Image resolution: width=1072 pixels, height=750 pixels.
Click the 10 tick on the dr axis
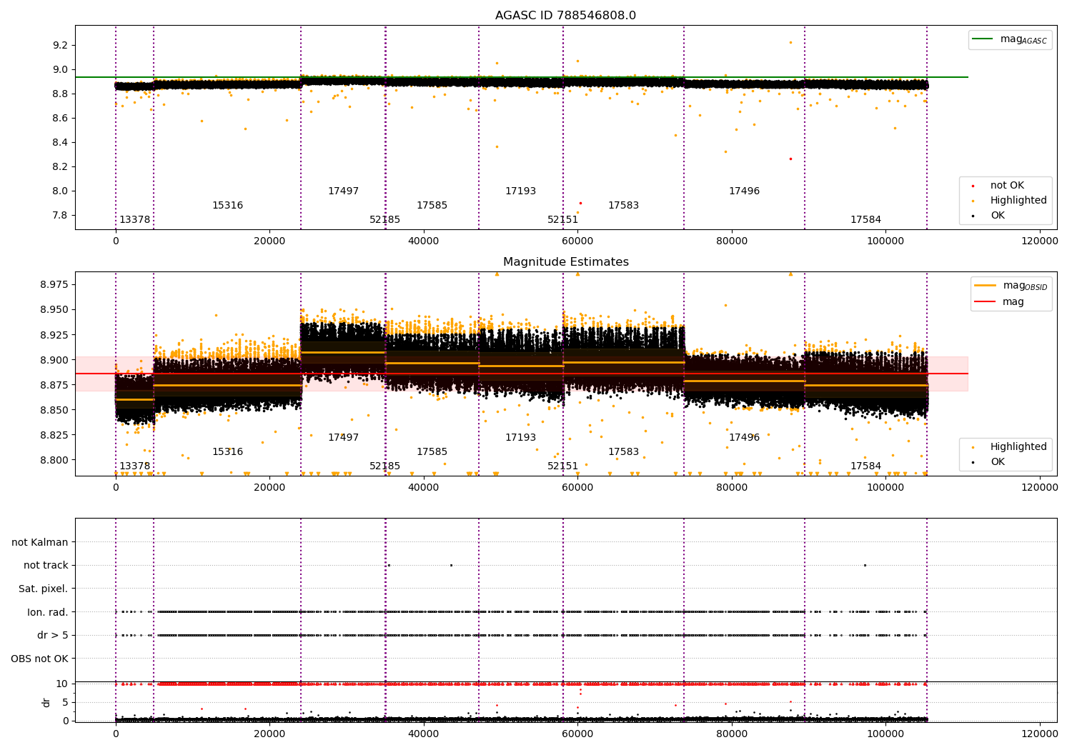click(x=62, y=684)
